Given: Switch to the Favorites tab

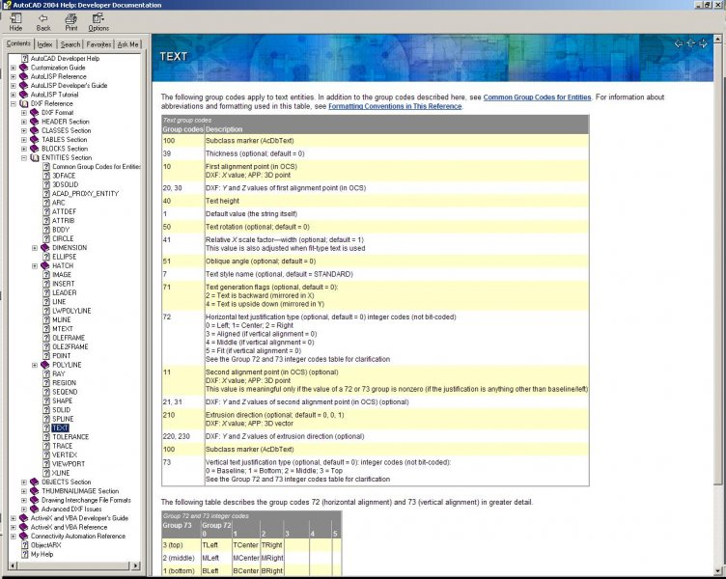Looking at the screenshot, I should click(98, 44).
